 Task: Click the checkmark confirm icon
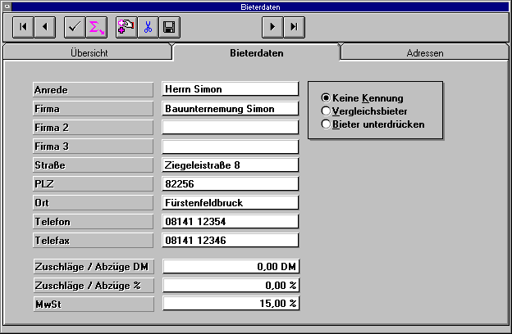74,27
